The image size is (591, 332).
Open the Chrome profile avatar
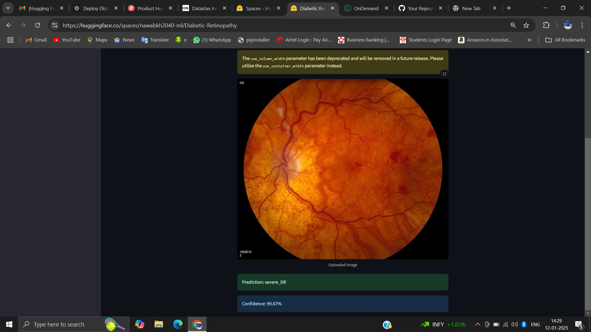tap(568, 25)
